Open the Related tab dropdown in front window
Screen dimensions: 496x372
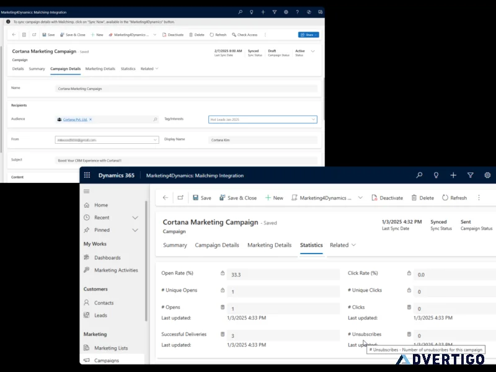pyautogui.click(x=343, y=245)
